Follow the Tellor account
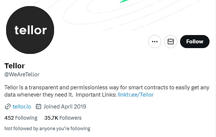The image size is (216, 137). tap(195, 42)
